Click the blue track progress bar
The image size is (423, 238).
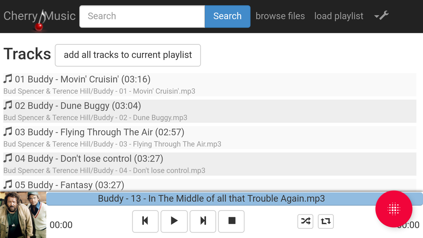[x=211, y=199]
